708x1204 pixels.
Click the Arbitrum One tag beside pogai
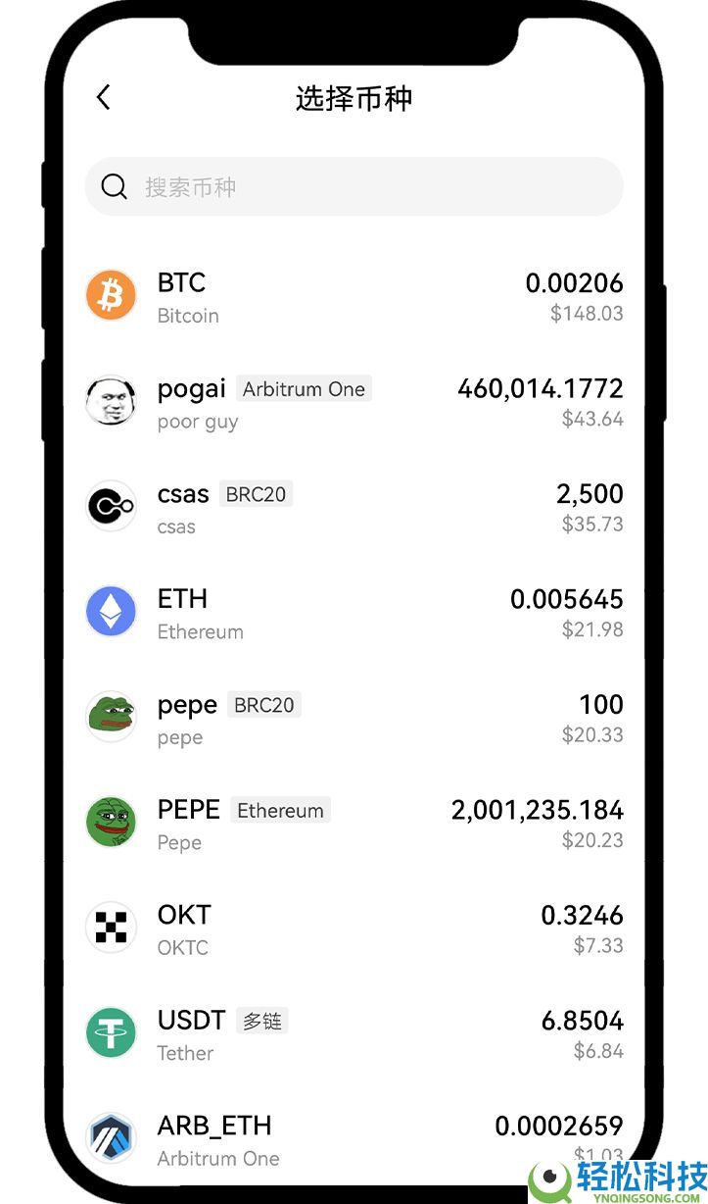click(304, 389)
